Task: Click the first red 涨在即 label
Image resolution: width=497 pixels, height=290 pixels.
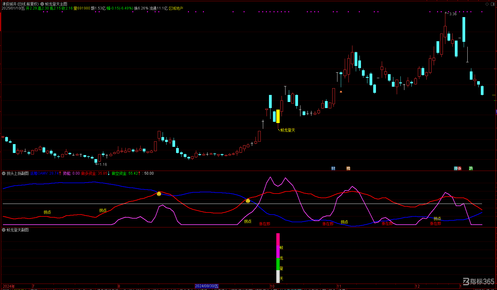Action: tap(265, 224)
